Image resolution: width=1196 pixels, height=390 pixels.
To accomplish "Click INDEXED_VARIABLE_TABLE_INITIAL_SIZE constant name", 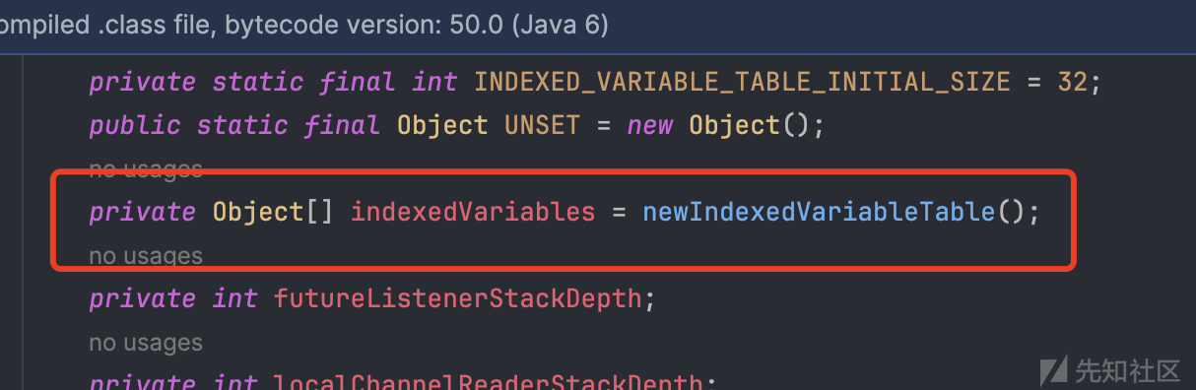I will click(743, 81).
